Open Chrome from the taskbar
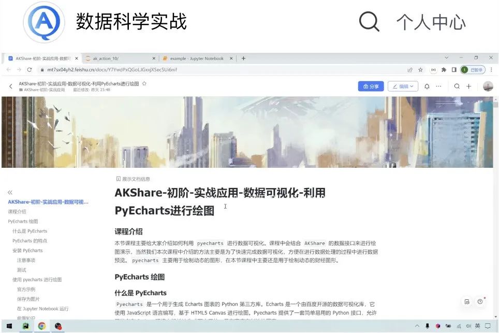This screenshot has height=333, width=499. (x=42, y=326)
